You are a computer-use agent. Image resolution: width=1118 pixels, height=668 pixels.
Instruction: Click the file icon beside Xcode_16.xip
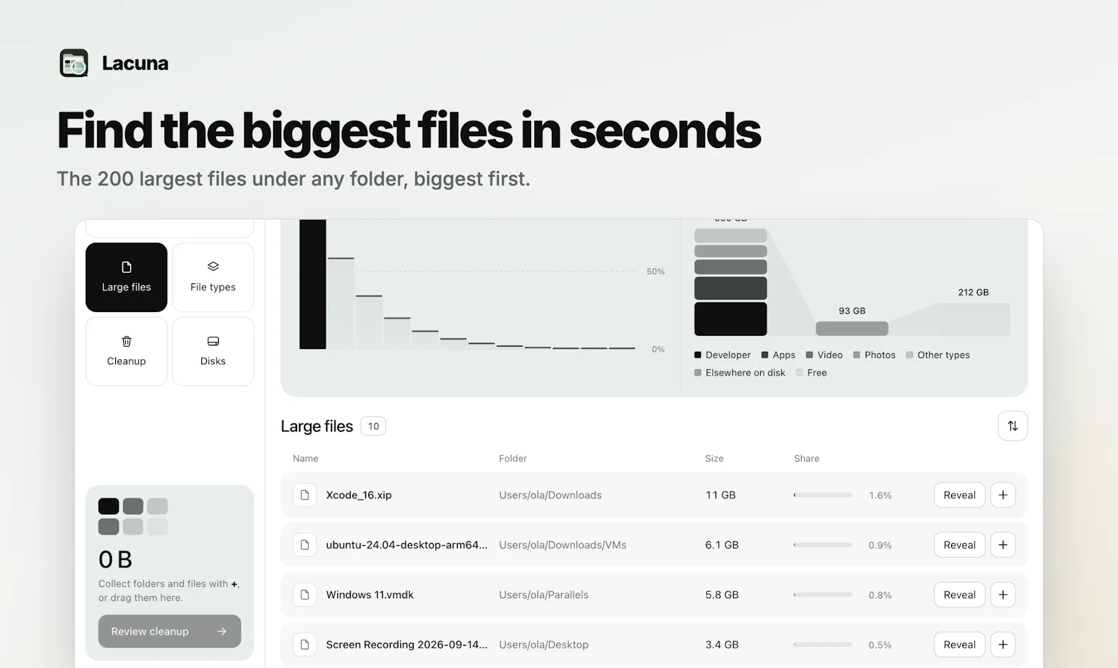(x=305, y=495)
